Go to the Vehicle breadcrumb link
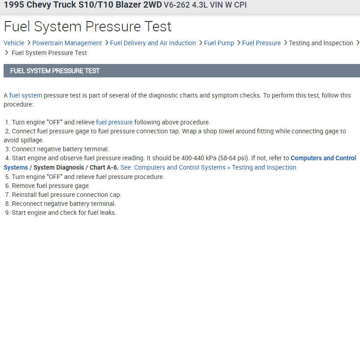 pyautogui.click(x=14, y=43)
